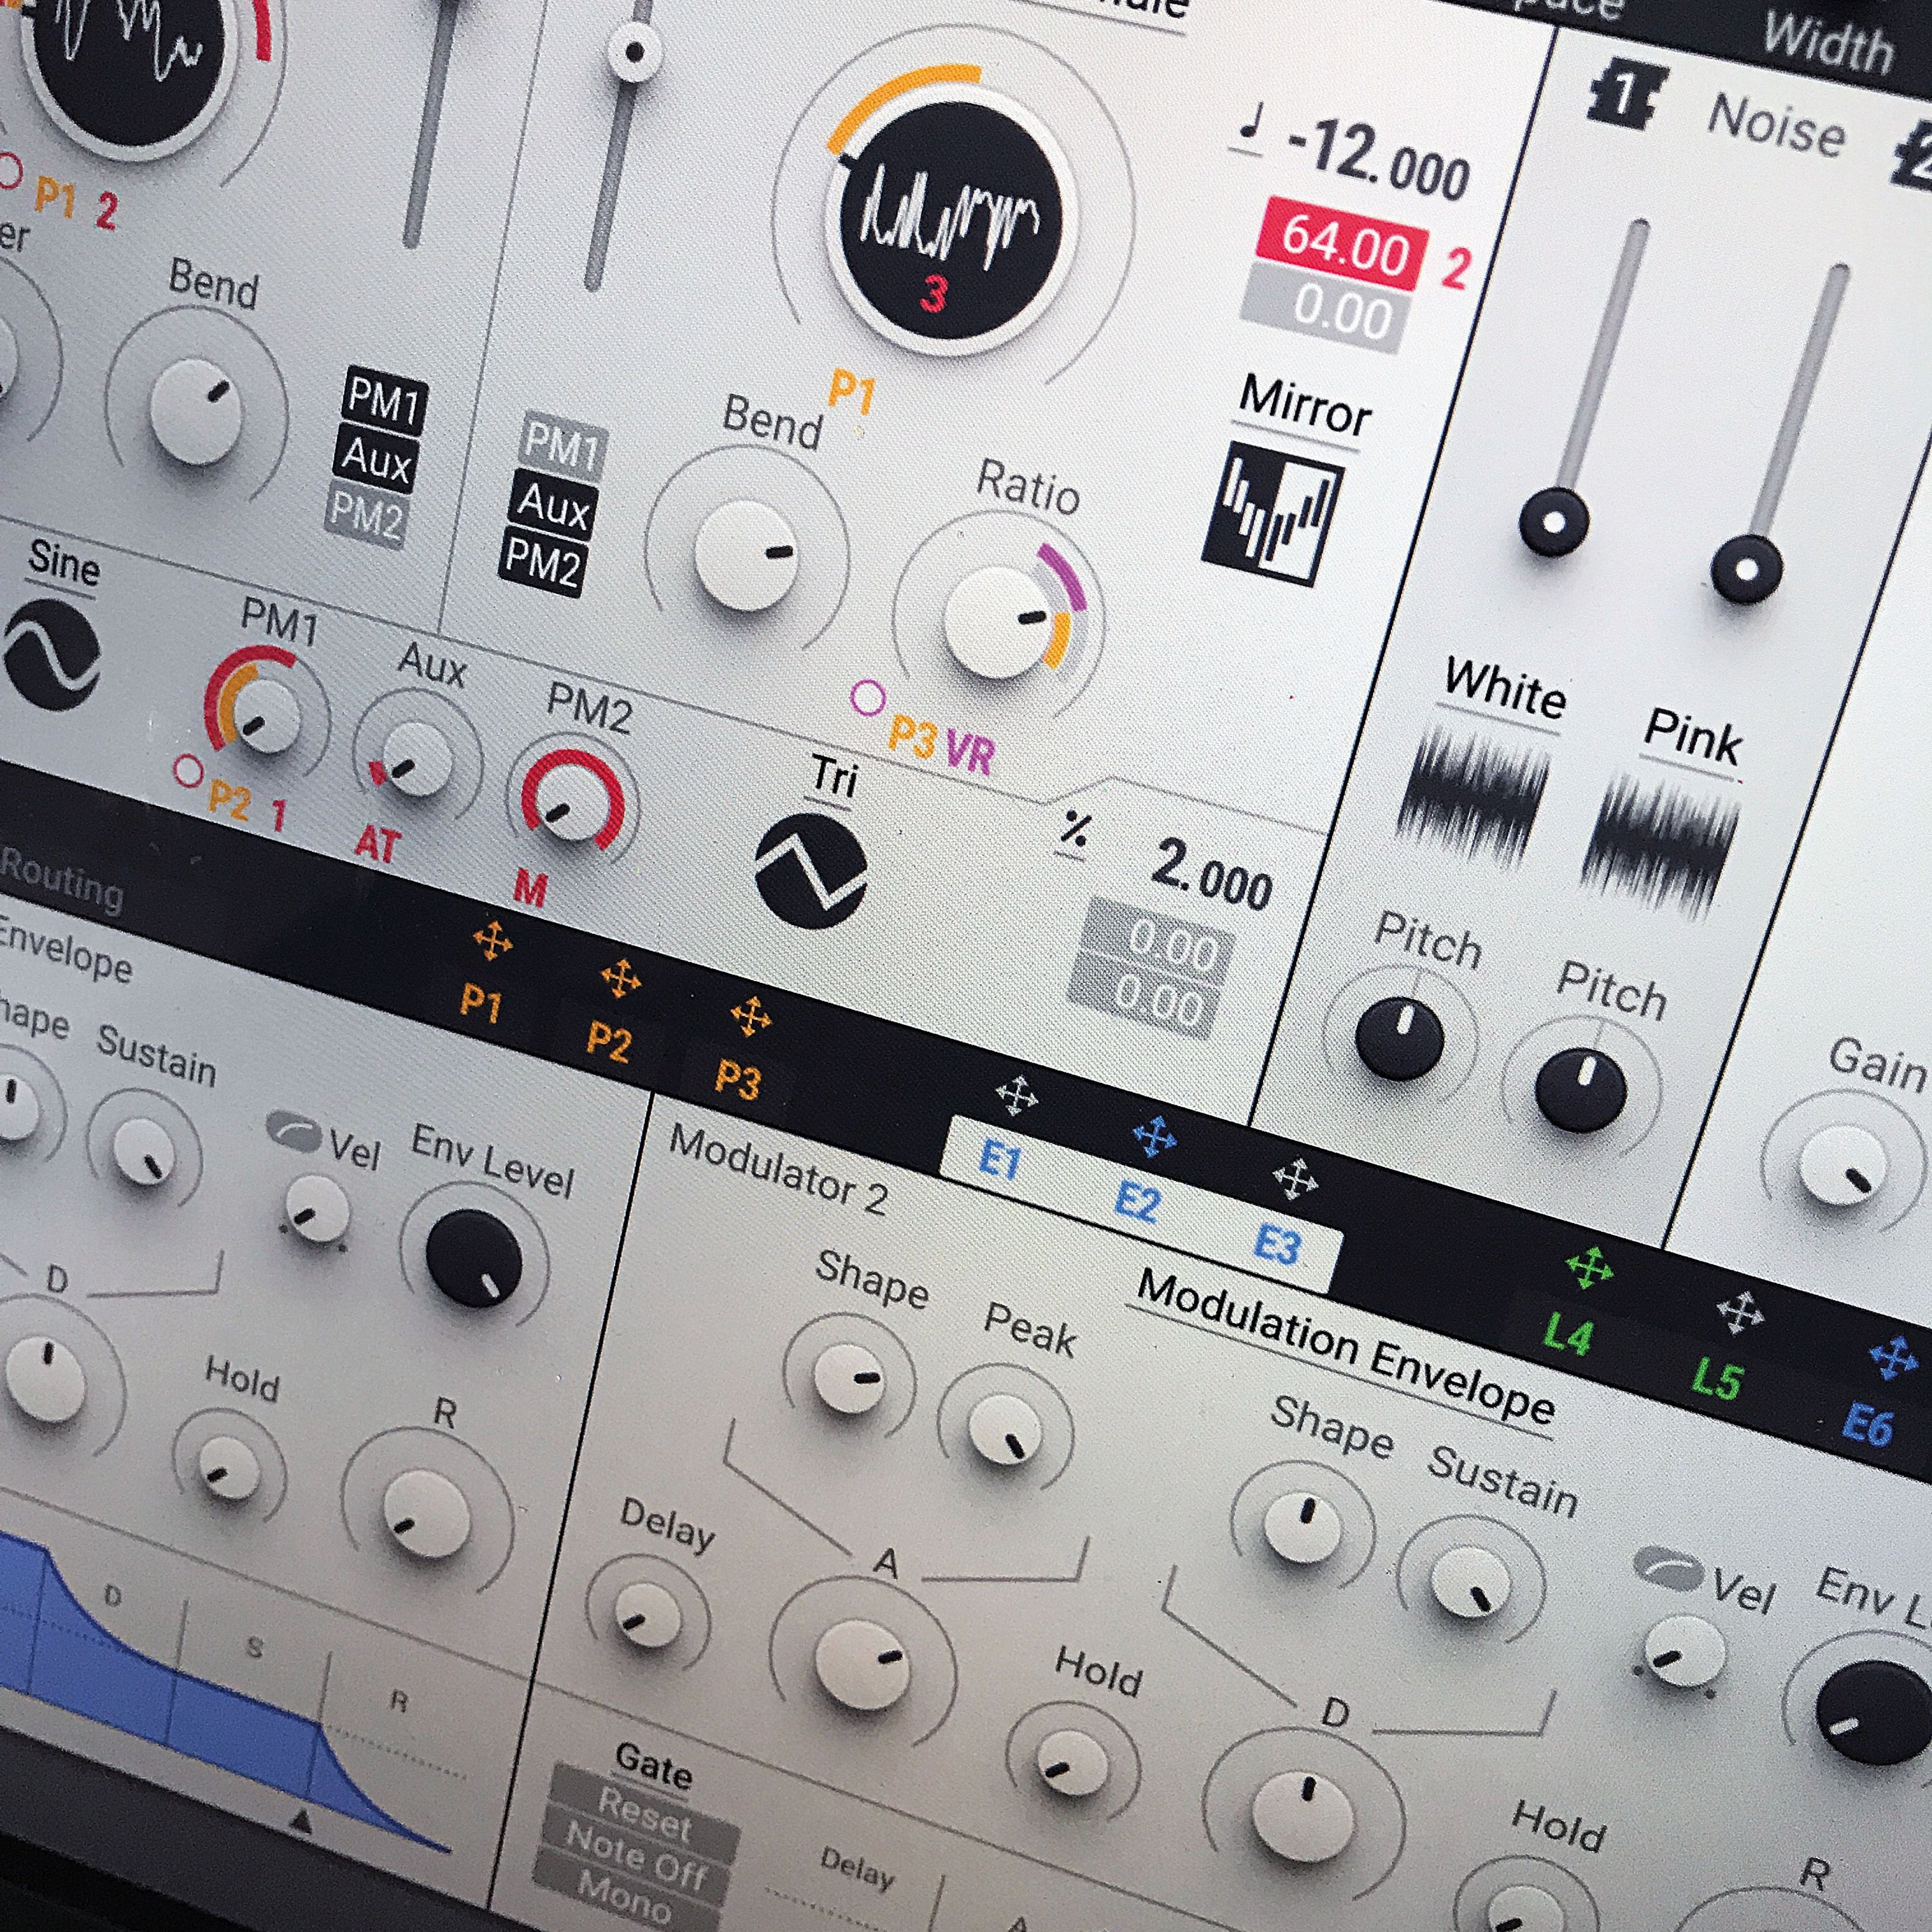Click the move-arrows icon above P1
1932x1932 pixels.
pos(491,941)
